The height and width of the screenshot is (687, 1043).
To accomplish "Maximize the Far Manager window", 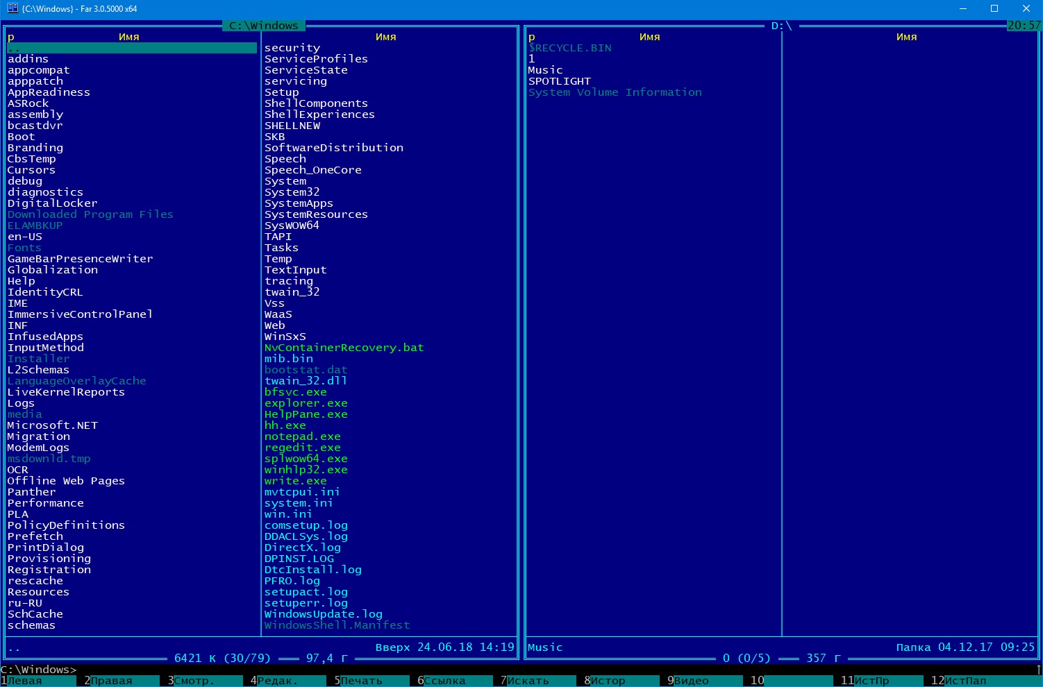I will tap(994, 8).
